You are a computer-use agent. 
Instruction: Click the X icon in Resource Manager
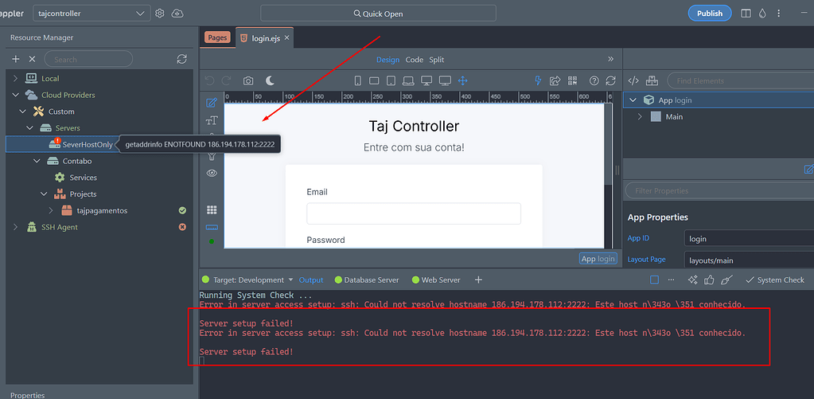[32, 59]
